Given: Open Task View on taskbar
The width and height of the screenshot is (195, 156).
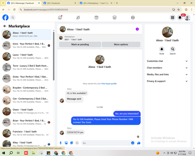Looking at the screenshot, I should 18,153.
